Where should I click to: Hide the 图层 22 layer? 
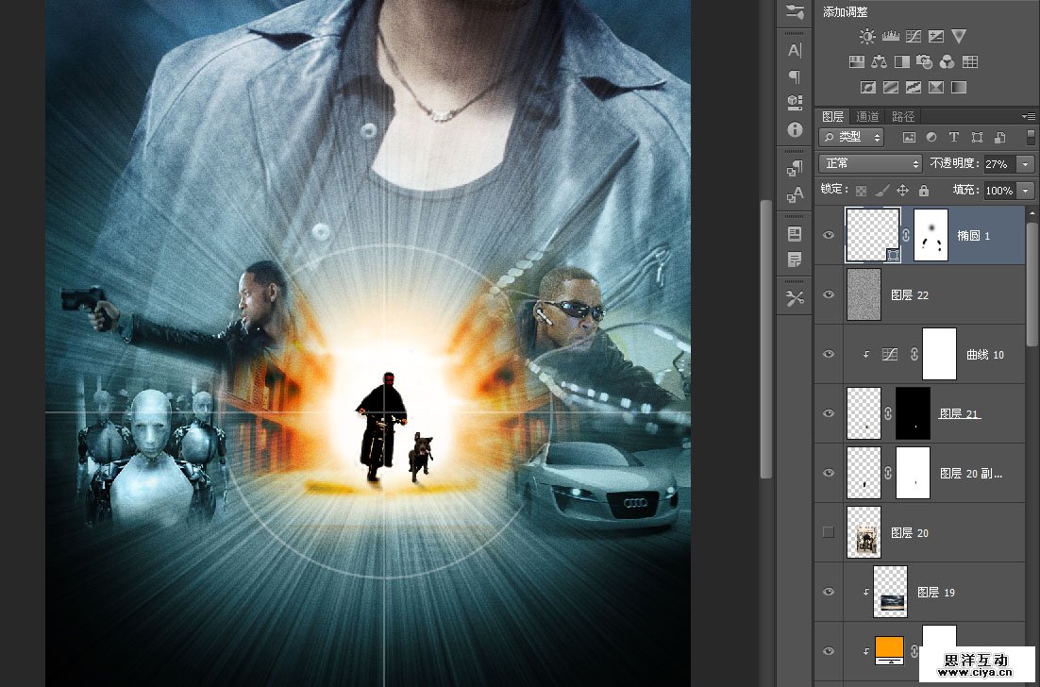[829, 295]
